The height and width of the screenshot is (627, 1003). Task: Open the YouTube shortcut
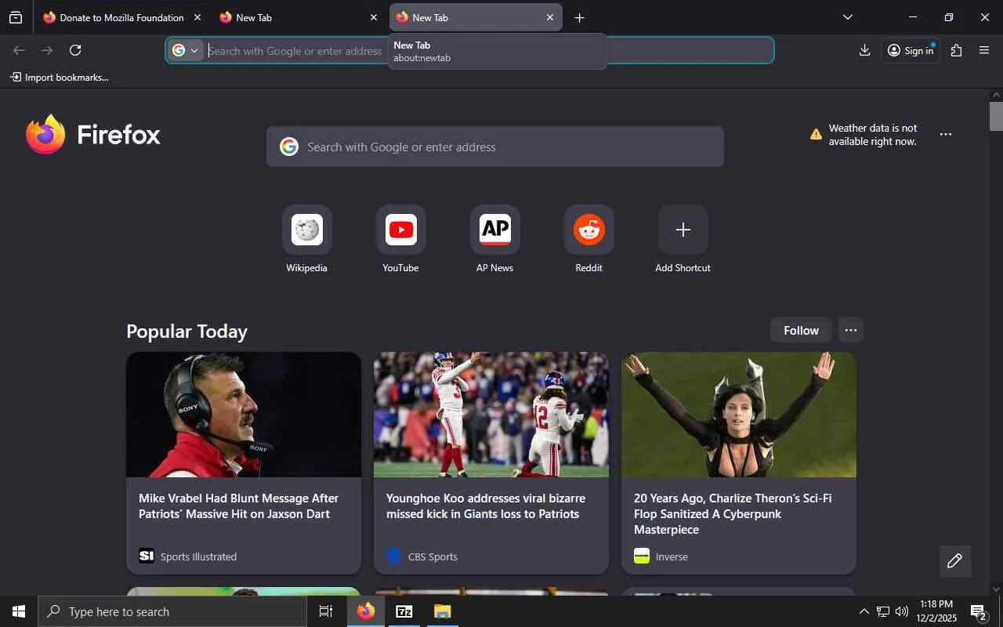click(400, 239)
